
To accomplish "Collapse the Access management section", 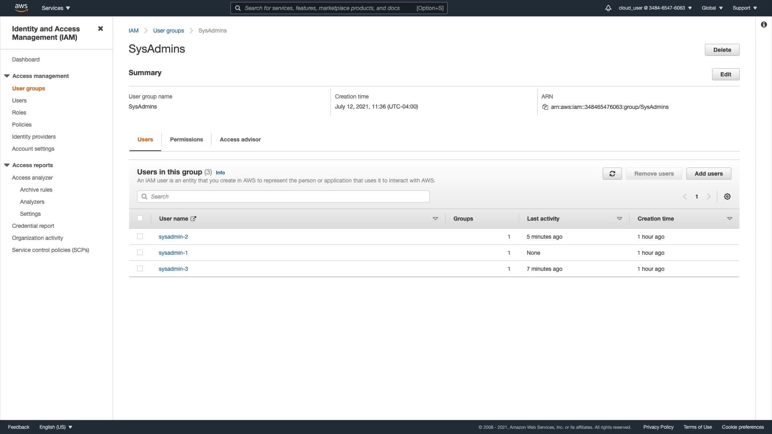I will [x=7, y=76].
